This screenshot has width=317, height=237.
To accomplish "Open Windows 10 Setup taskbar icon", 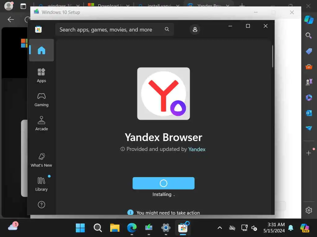I will 149,227.
